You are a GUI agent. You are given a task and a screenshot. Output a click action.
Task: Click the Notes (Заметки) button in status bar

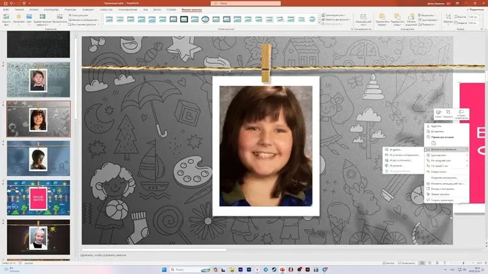point(389,263)
